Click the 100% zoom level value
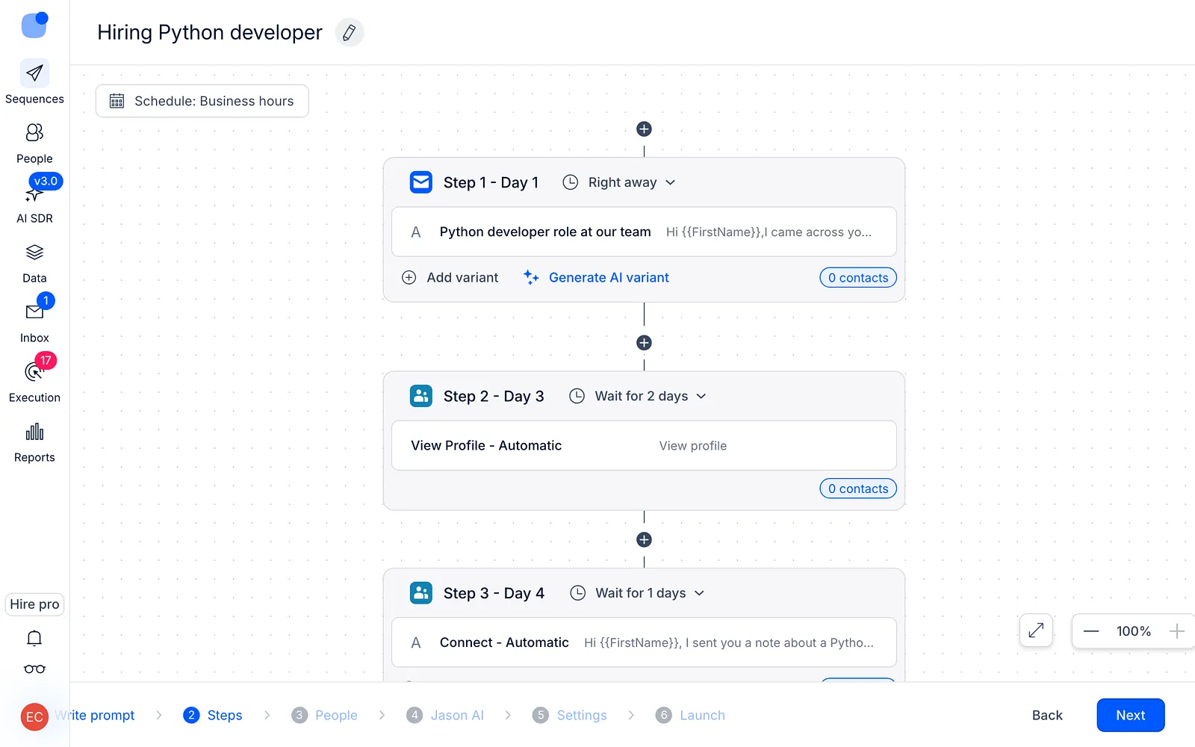Screen dimensions: 1195x747 tap(1133, 631)
